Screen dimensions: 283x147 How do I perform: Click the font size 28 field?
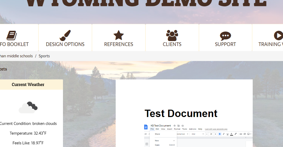click(x=211, y=134)
